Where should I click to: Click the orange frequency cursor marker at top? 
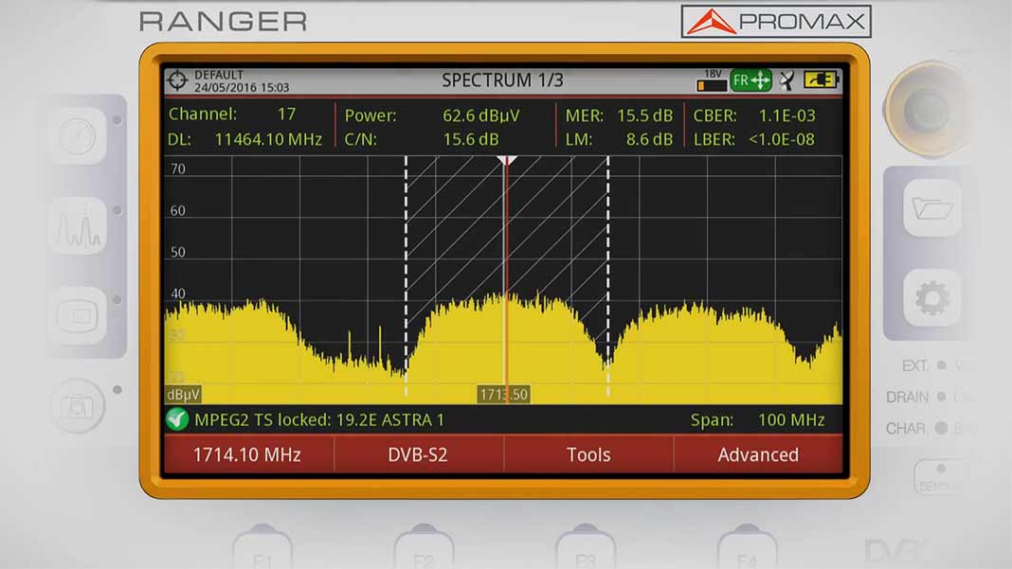click(507, 161)
